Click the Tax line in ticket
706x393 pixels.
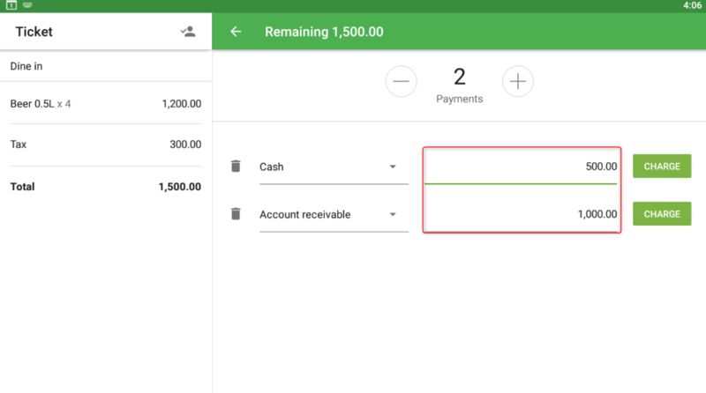coord(106,145)
